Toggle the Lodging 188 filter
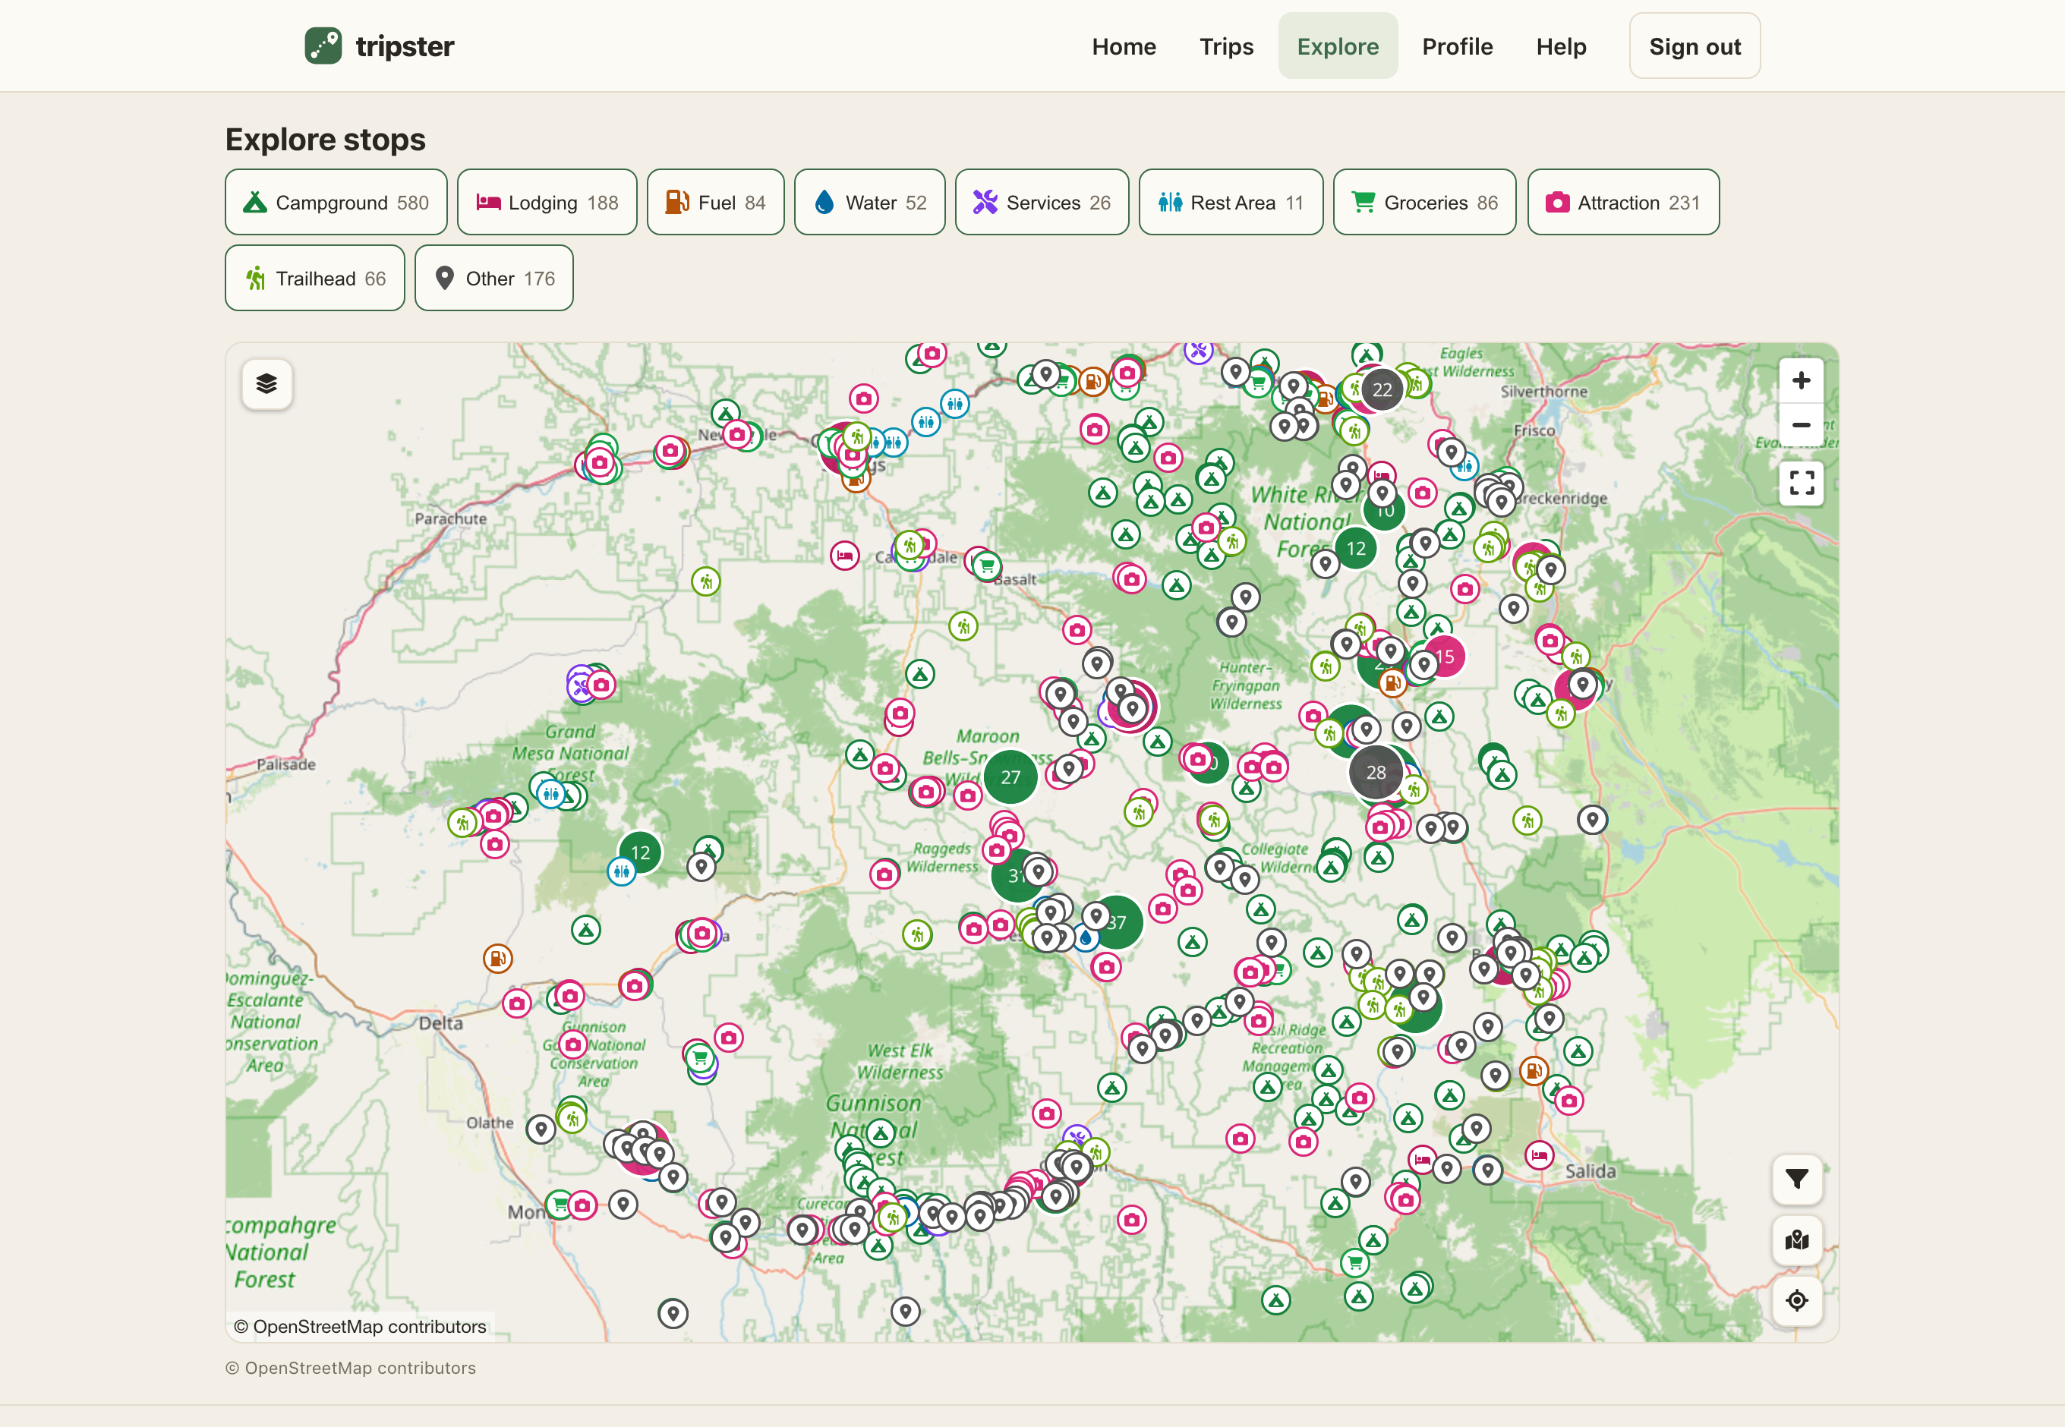2065x1427 pixels. pos(547,202)
